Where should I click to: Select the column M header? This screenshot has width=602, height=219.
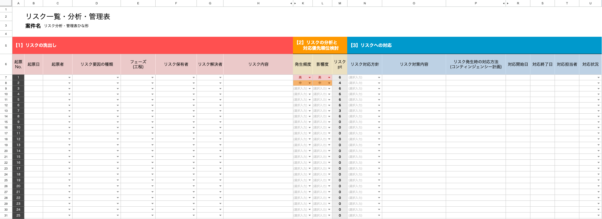(340, 3)
